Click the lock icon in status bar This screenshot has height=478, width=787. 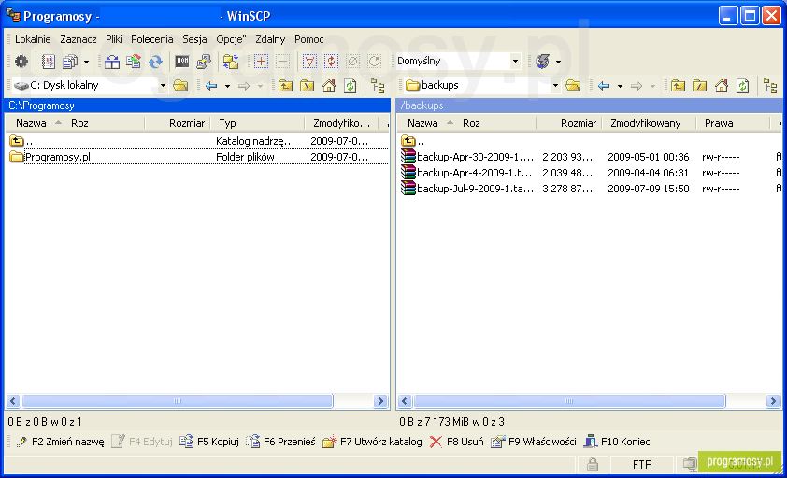click(593, 464)
